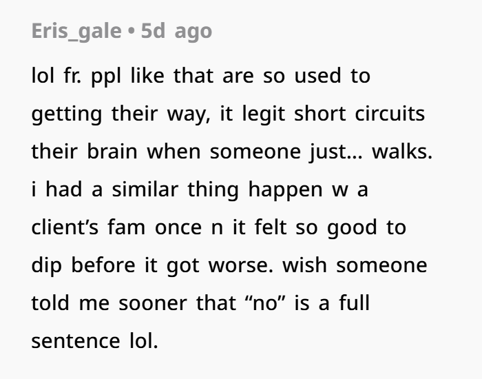Image resolution: width=482 pixels, height=379 pixels.
Task: Click the "5d ago" comment timestamp
Action: (x=176, y=32)
